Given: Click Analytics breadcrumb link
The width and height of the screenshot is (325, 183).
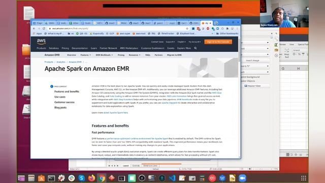Looking at the screenshot, I should coord(61,62).
